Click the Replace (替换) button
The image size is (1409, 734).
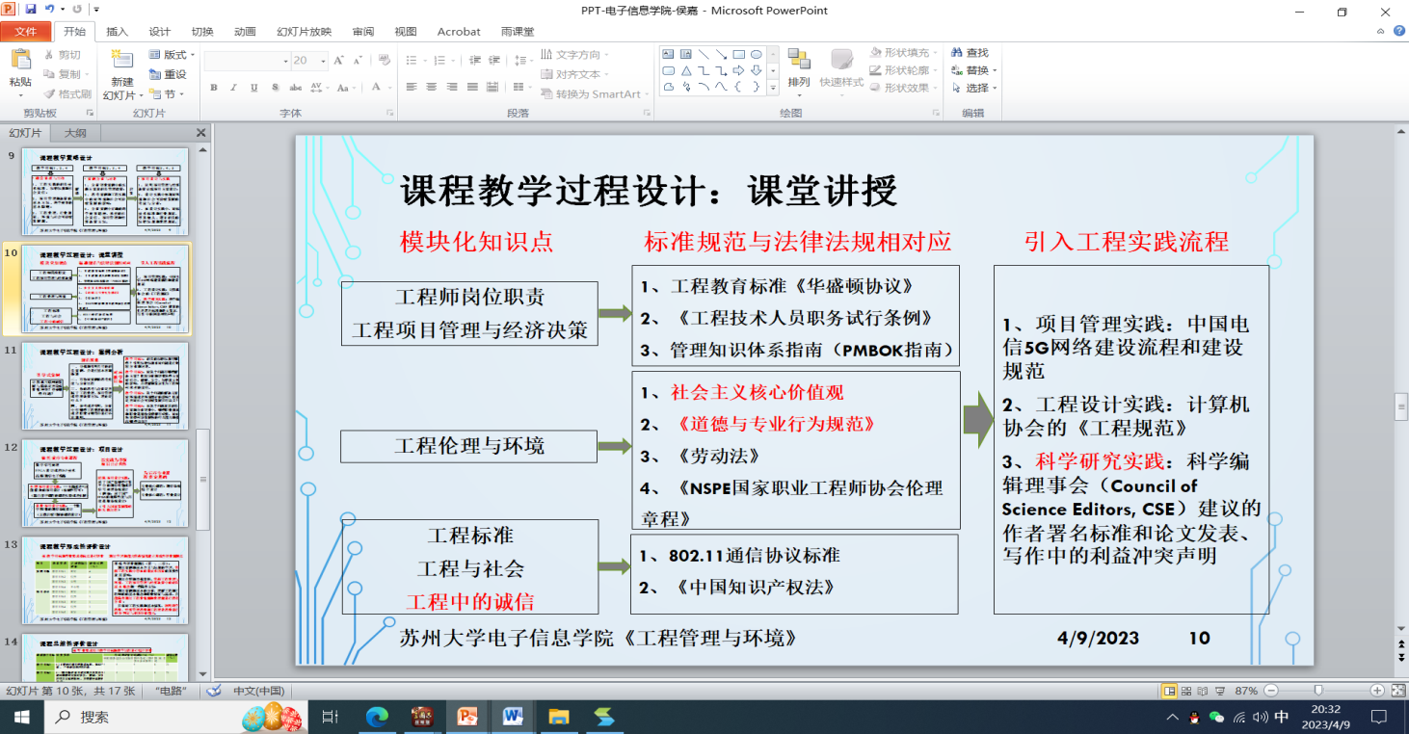[x=976, y=70]
